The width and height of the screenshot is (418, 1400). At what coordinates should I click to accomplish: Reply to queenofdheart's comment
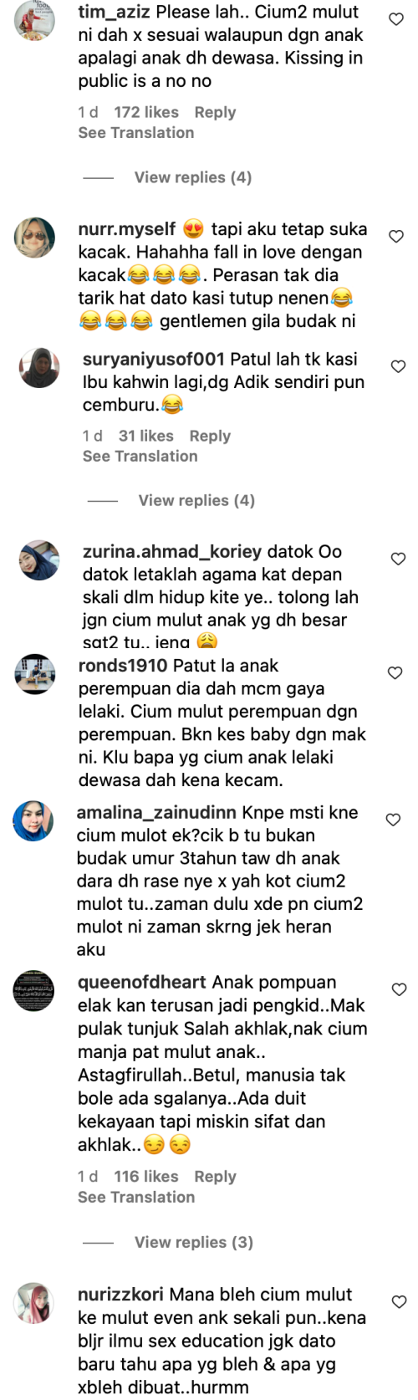(215, 1176)
